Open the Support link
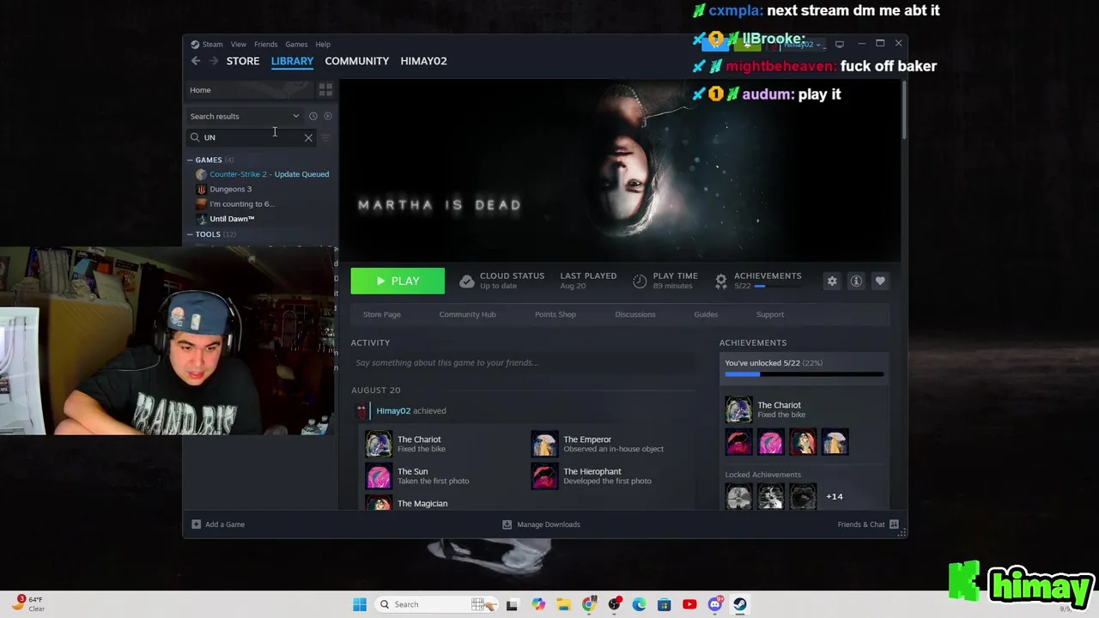 coord(770,314)
